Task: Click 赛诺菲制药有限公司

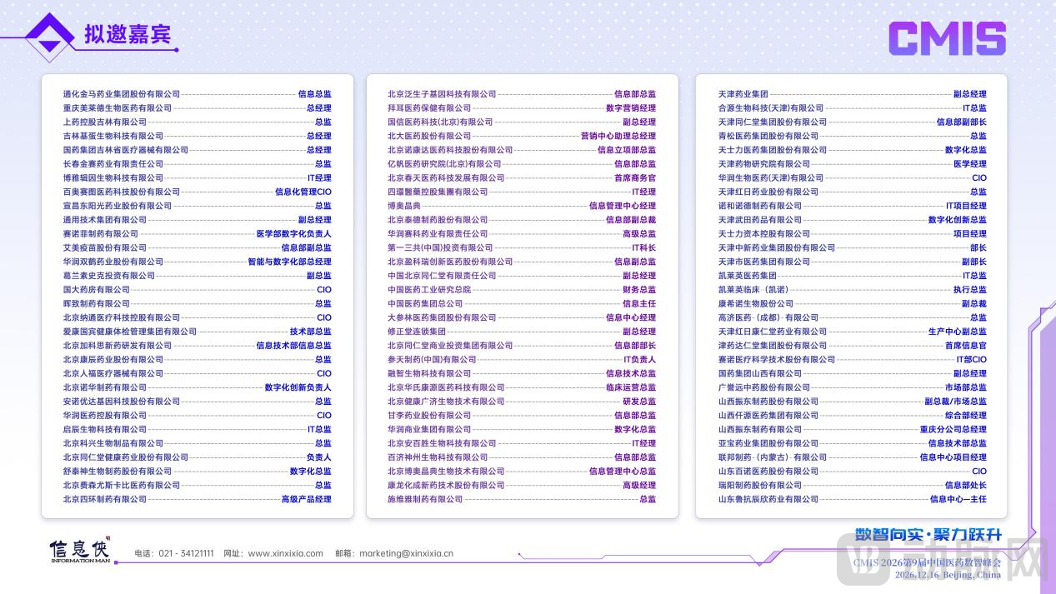Action: point(100,234)
